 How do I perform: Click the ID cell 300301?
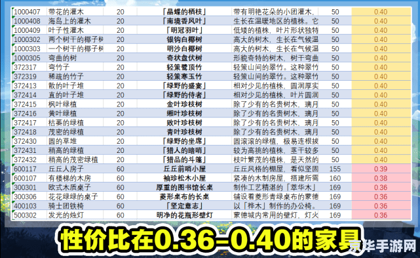25,187
